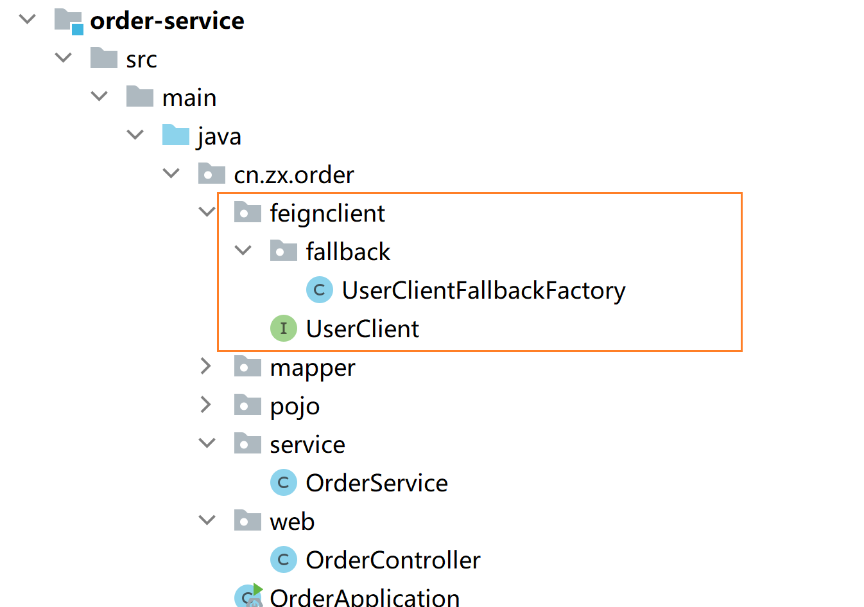Click the UserClientFallbackFactory class icon
The image size is (864, 607).
click(319, 290)
